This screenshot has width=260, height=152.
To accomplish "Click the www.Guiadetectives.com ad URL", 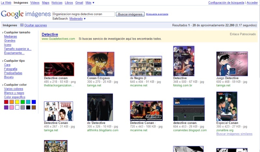I will (58, 39).
